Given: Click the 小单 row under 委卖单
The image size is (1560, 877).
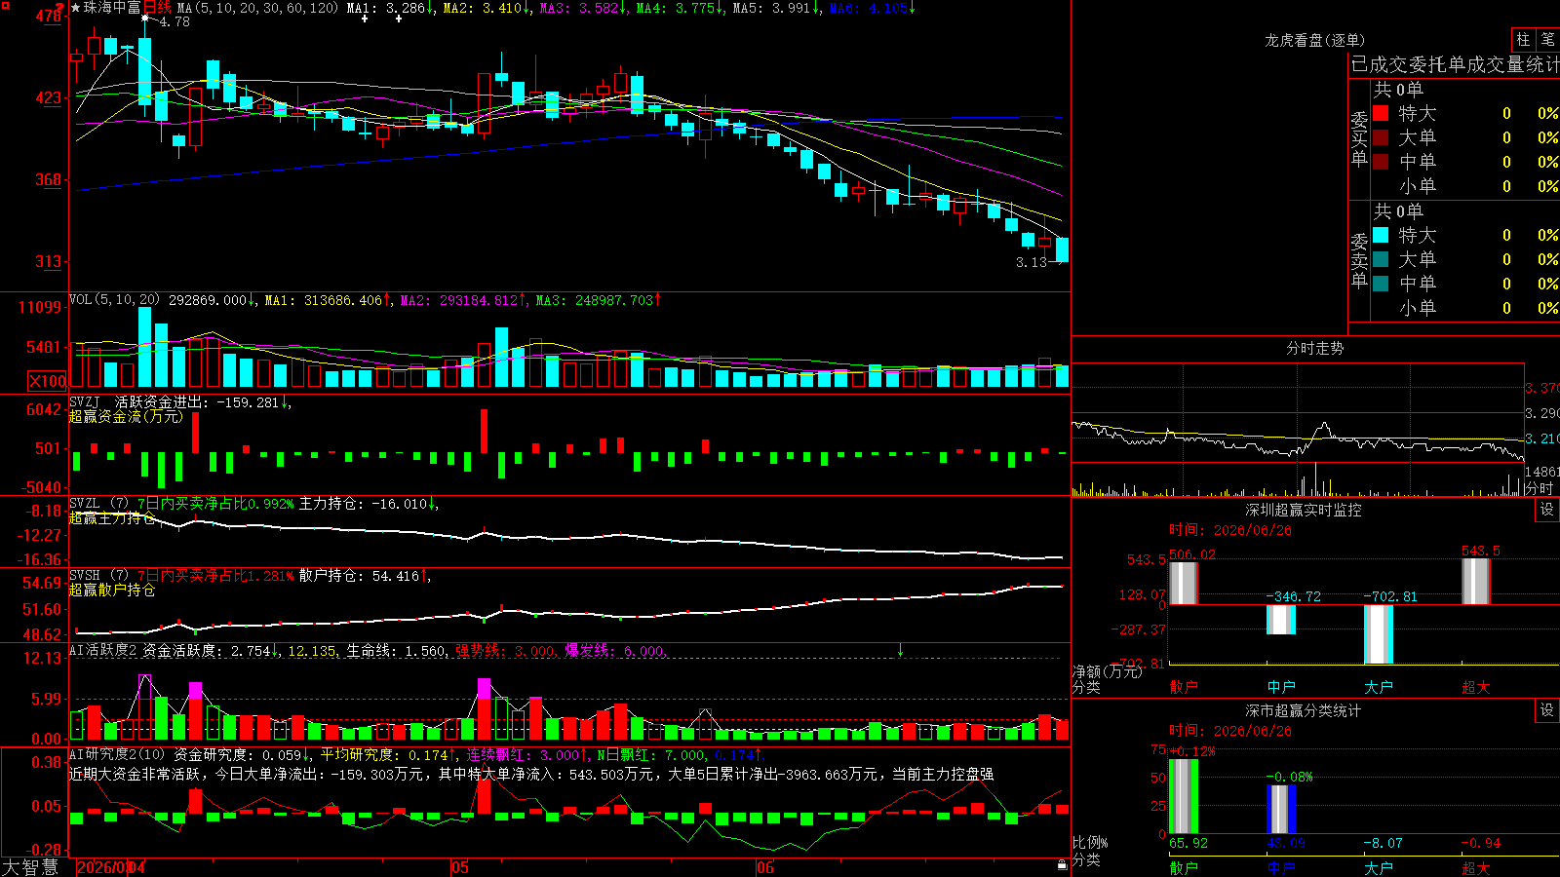Looking at the screenshot, I should pos(1465,308).
